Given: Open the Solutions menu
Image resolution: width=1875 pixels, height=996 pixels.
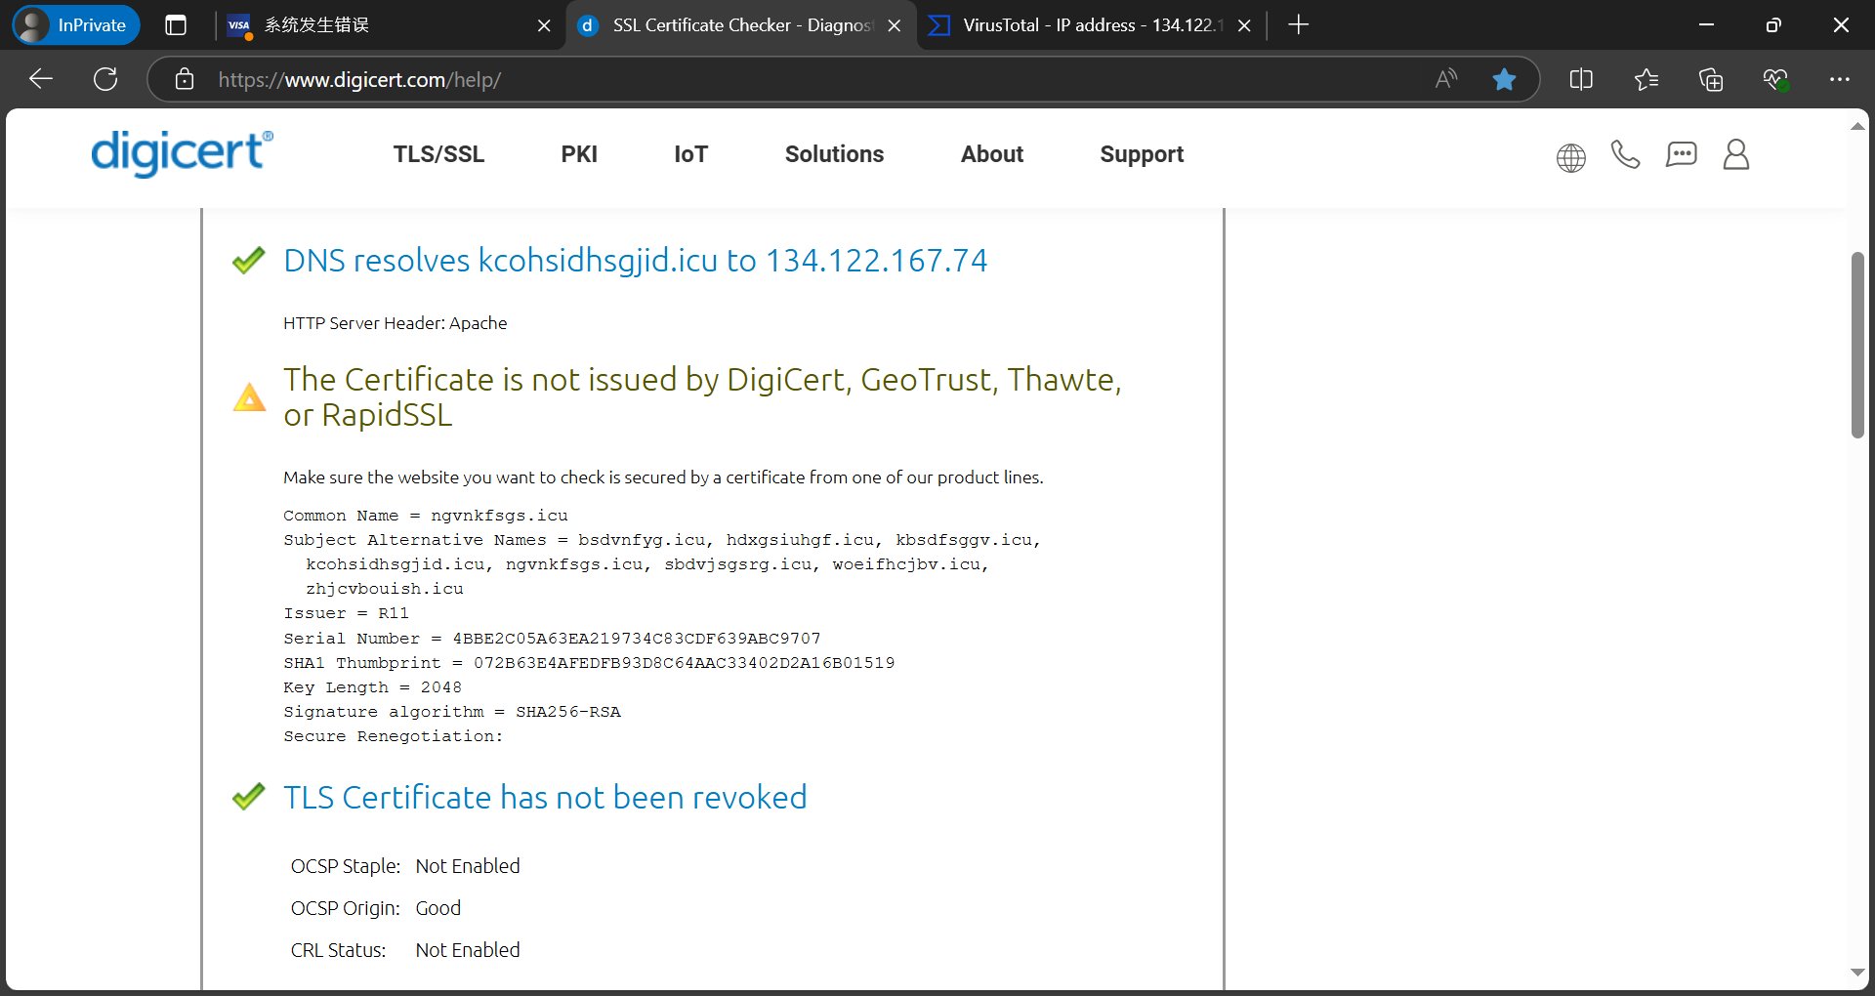Looking at the screenshot, I should point(834,154).
